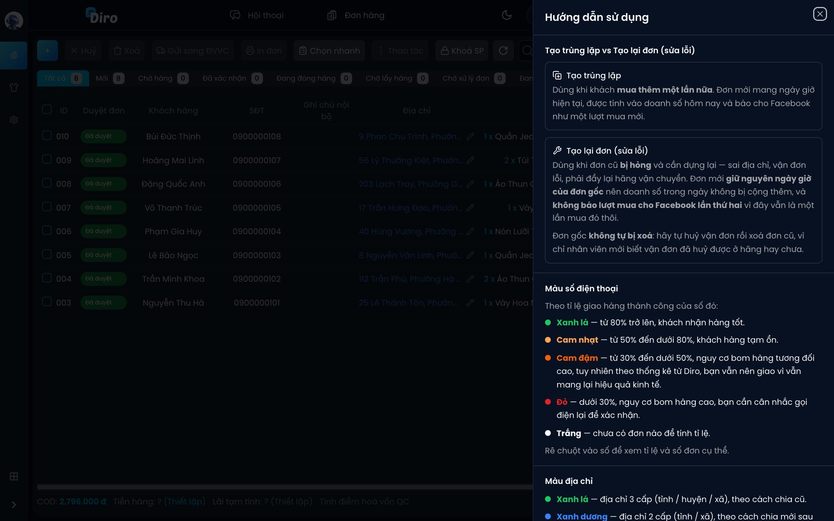Select the Chờ hàng status tab
Screen dimensions: 834x521
(x=163, y=78)
